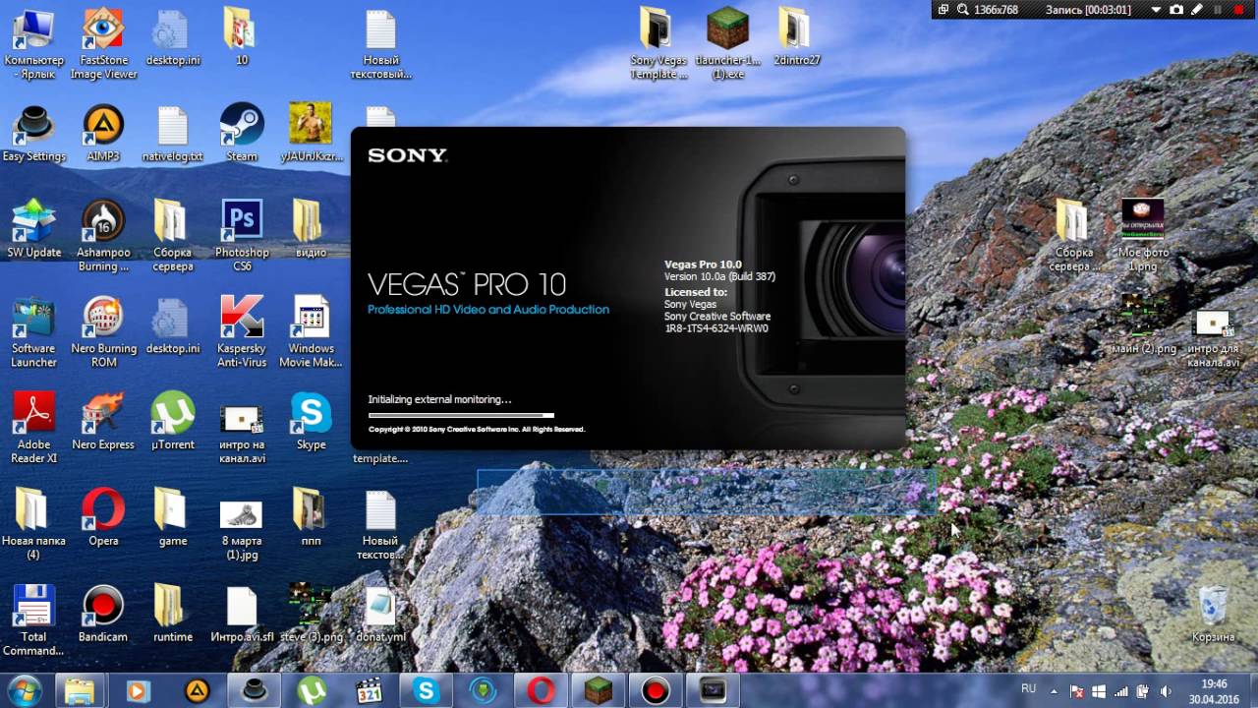Switch to Bandicam in the taskbar
The width and height of the screenshot is (1258, 708).
coord(655,690)
